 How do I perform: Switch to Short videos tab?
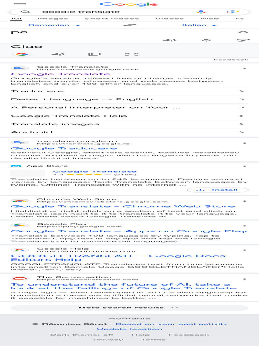(x=112, y=19)
